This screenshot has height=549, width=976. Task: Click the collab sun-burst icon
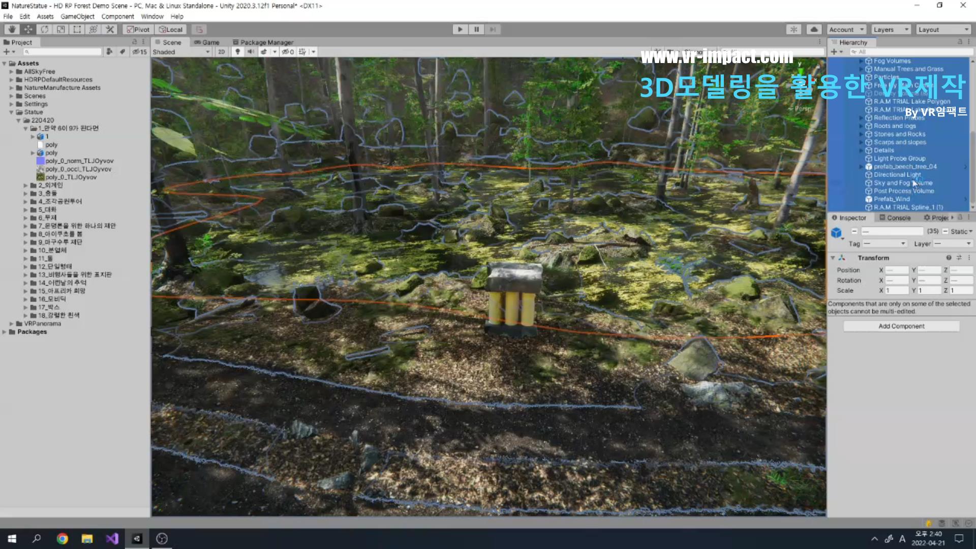point(794,29)
